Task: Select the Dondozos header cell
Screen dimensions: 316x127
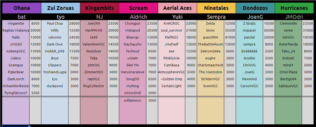Action: (x=255, y=8)
